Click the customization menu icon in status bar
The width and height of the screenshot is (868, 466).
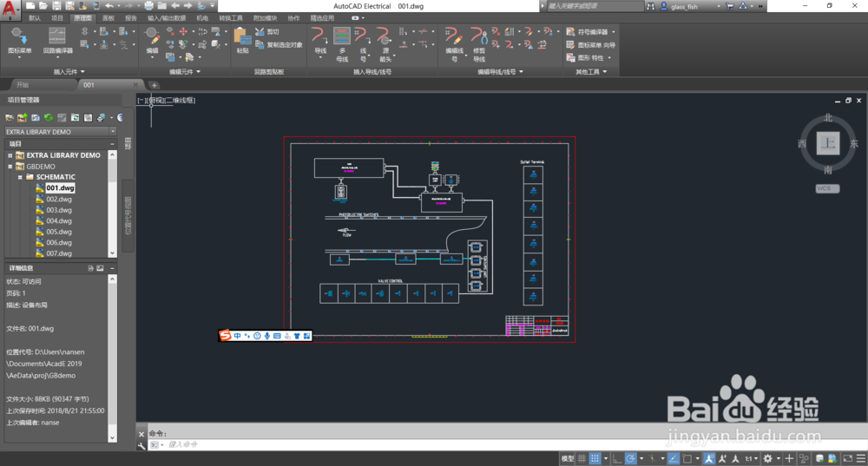click(x=861, y=458)
